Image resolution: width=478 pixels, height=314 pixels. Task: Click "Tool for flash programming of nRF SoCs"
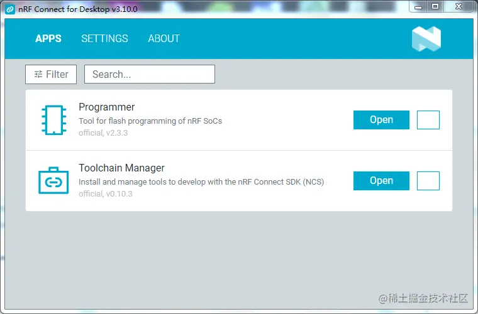[x=150, y=121]
